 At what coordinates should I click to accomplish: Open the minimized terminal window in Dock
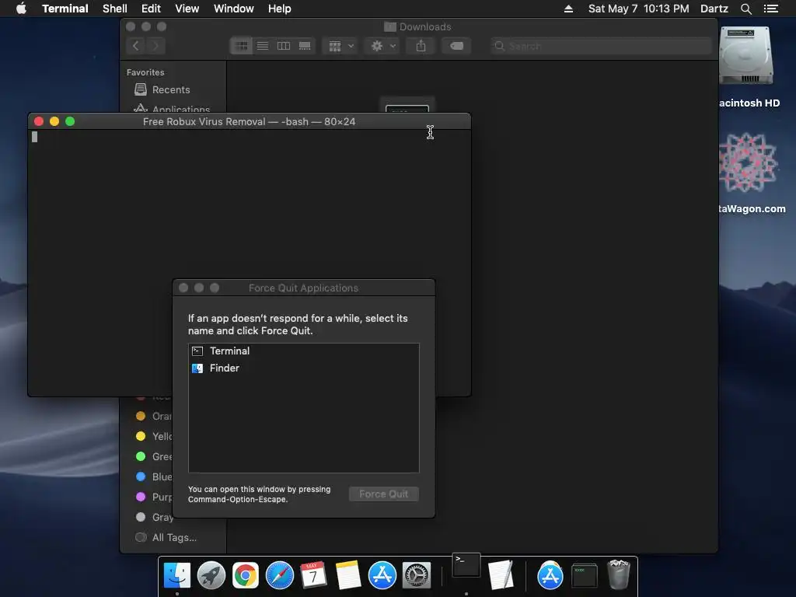coord(585,575)
